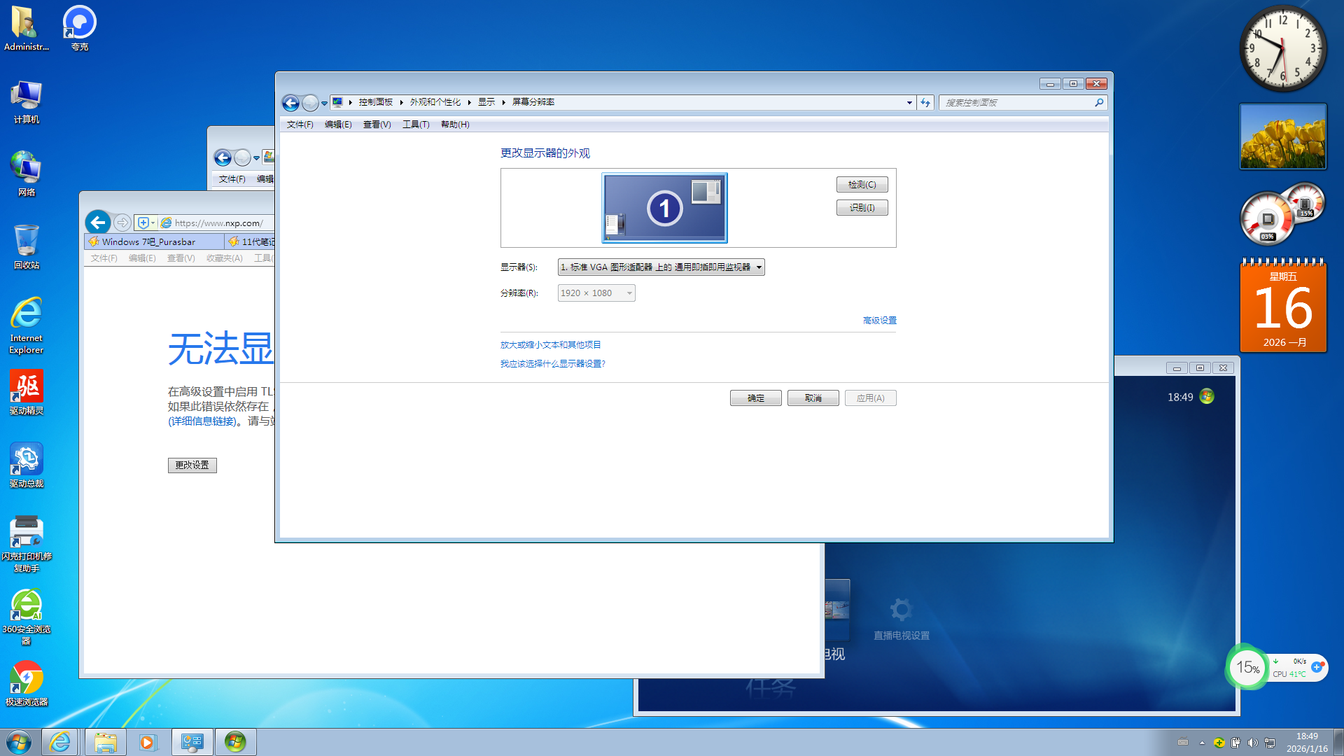The height and width of the screenshot is (756, 1344).
Task: Click the refresh icon beside address bar
Action: (925, 102)
